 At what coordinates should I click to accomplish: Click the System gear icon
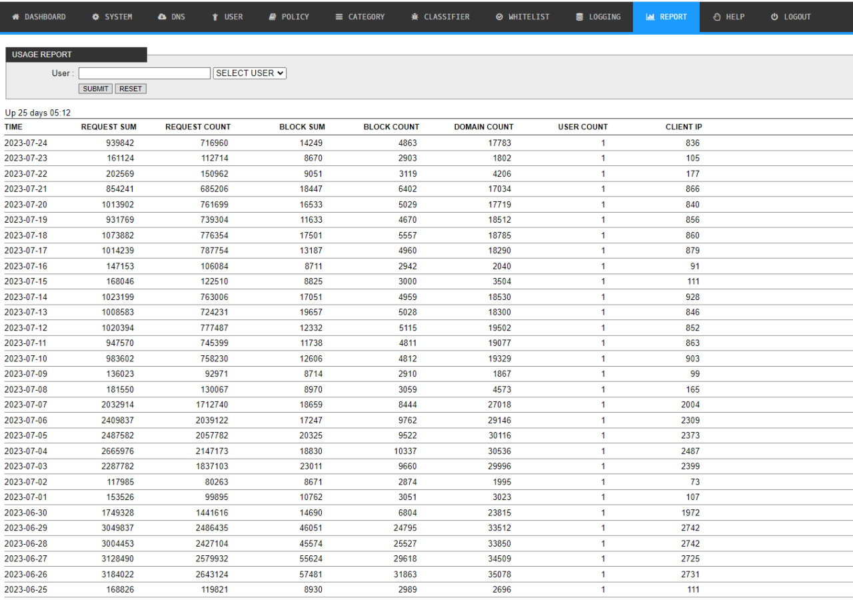pos(95,17)
